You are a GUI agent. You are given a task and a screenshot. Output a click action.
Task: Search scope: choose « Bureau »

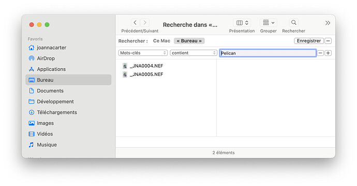coord(189,41)
